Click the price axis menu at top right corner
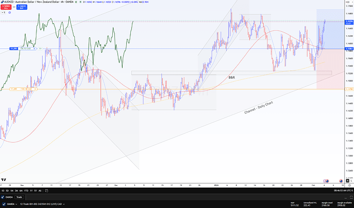Image resolution: width=354 pixels, height=208 pixels. click(x=349, y=2)
